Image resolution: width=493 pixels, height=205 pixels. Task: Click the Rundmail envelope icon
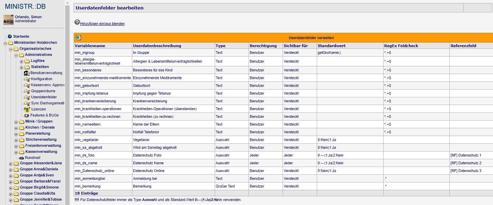coord(21,158)
